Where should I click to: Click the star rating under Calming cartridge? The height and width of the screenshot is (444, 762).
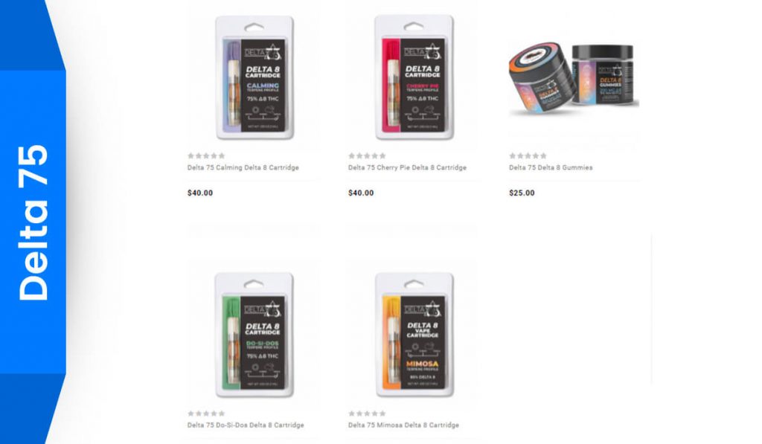pos(207,156)
